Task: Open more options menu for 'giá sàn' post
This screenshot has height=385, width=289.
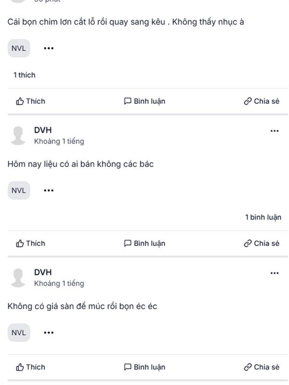Action: point(275,273)
